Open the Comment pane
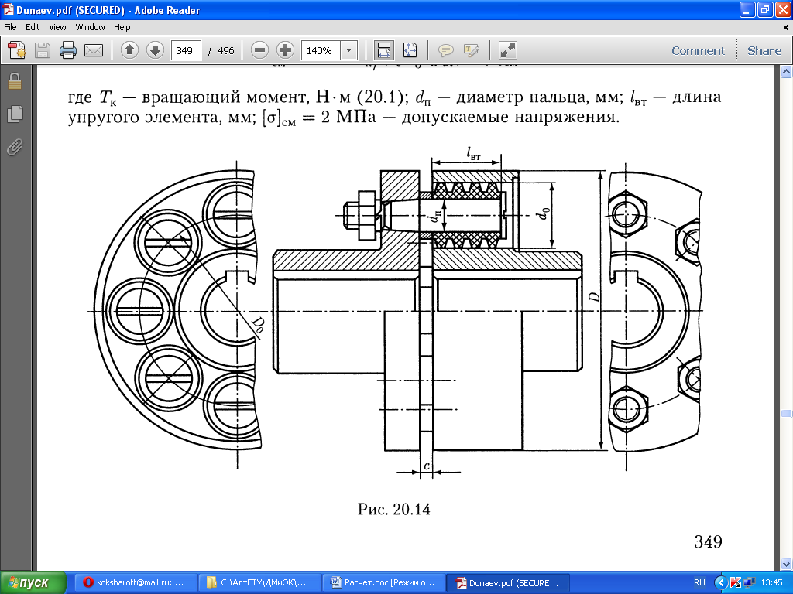 point(698,50)
